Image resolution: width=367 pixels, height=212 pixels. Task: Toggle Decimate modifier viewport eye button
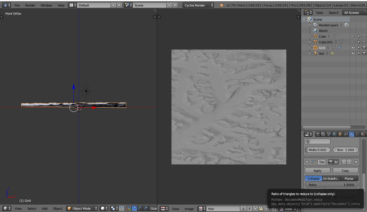point(336,162)
